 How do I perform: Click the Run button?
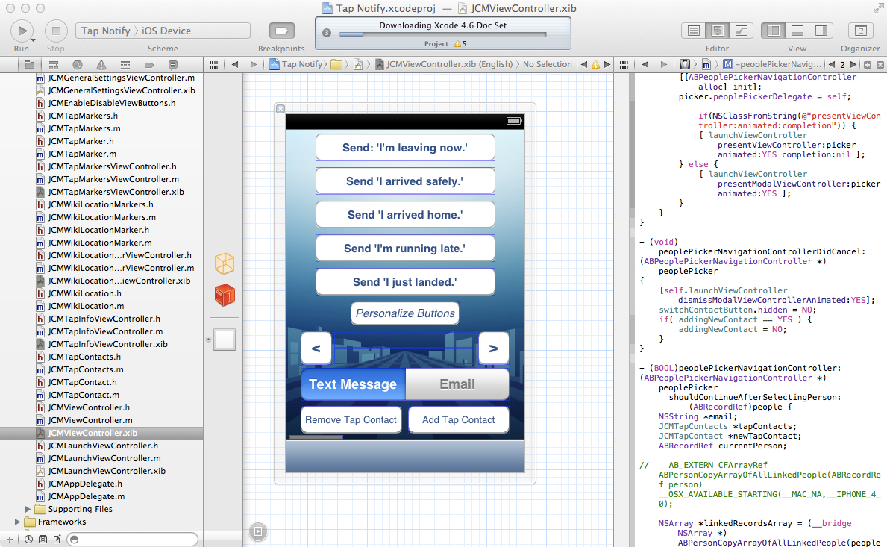coord(22,31)
